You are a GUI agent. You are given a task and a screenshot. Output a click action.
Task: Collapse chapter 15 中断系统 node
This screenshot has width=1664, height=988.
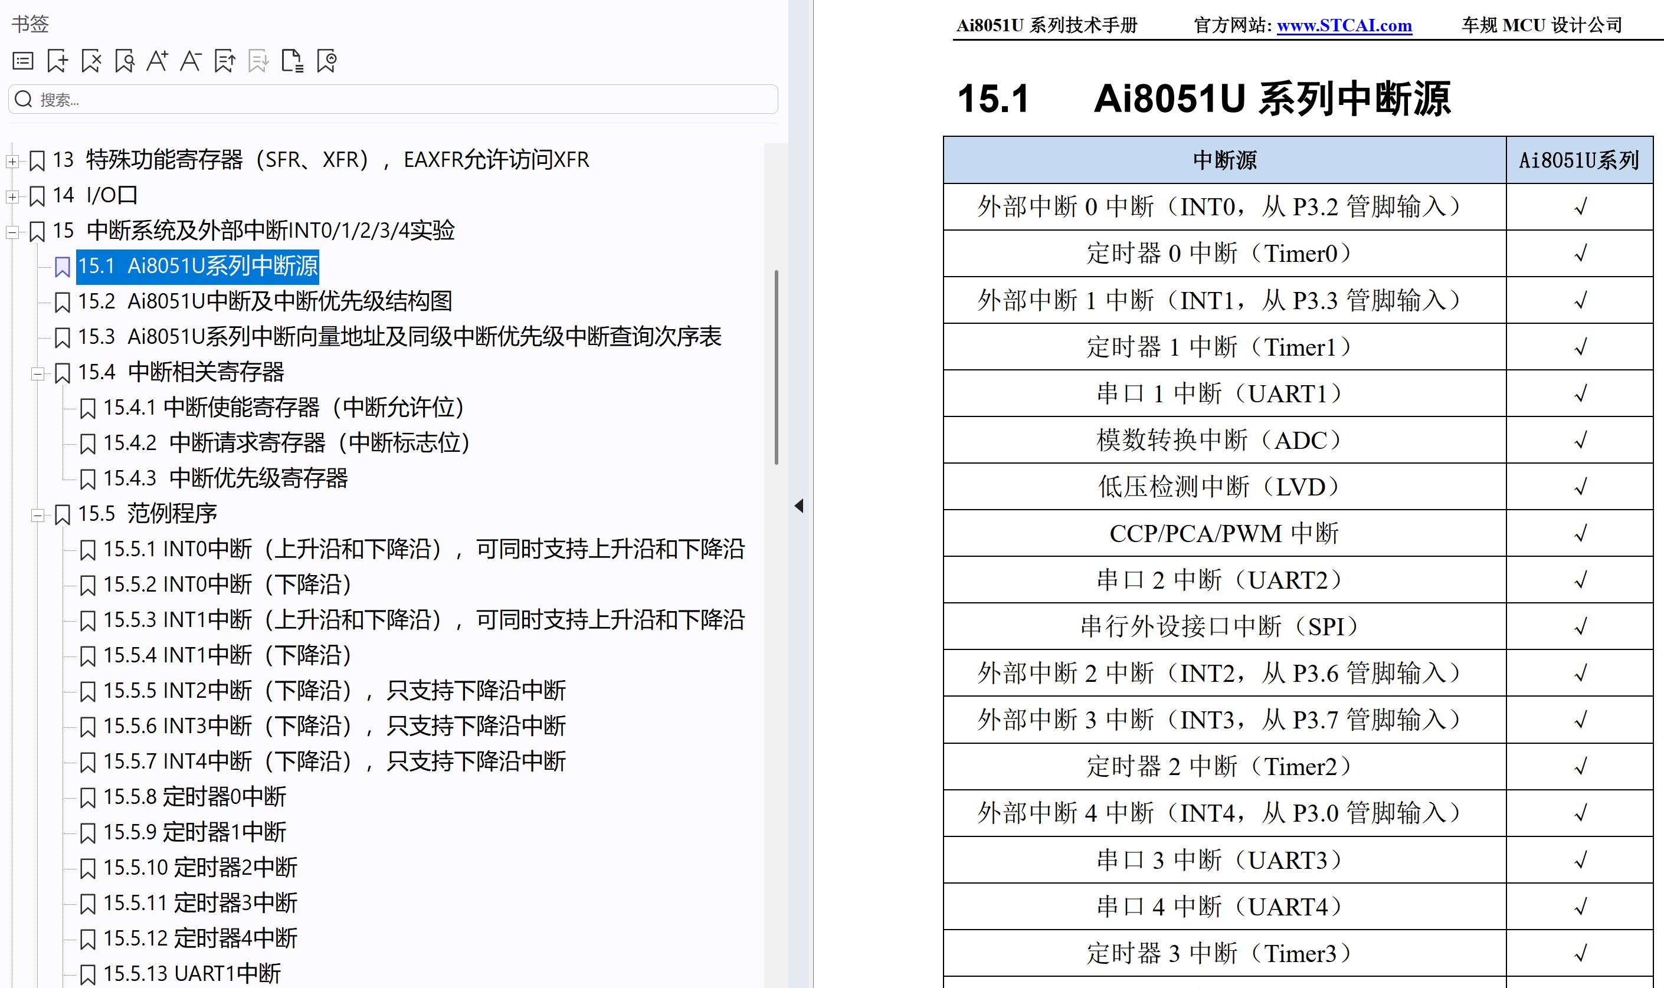[x=12, y=232]
